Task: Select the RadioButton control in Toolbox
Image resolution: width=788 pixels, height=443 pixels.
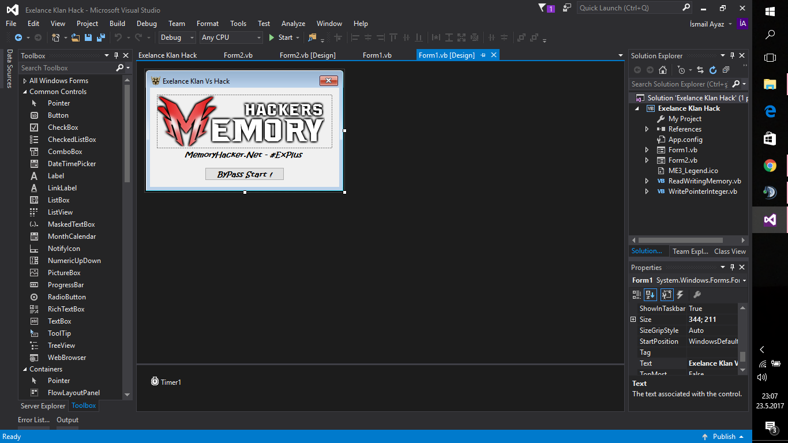Action: click(x=66, y=297)
